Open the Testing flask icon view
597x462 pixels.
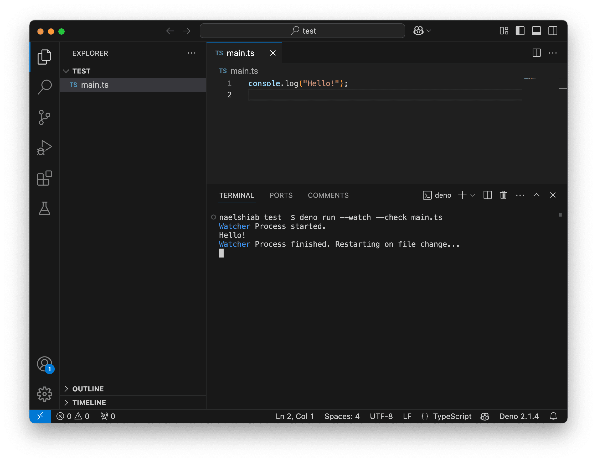(x=44, y=208)
